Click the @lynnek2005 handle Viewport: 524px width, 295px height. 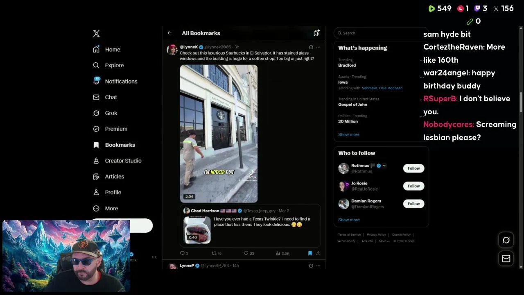coord(218,47)
